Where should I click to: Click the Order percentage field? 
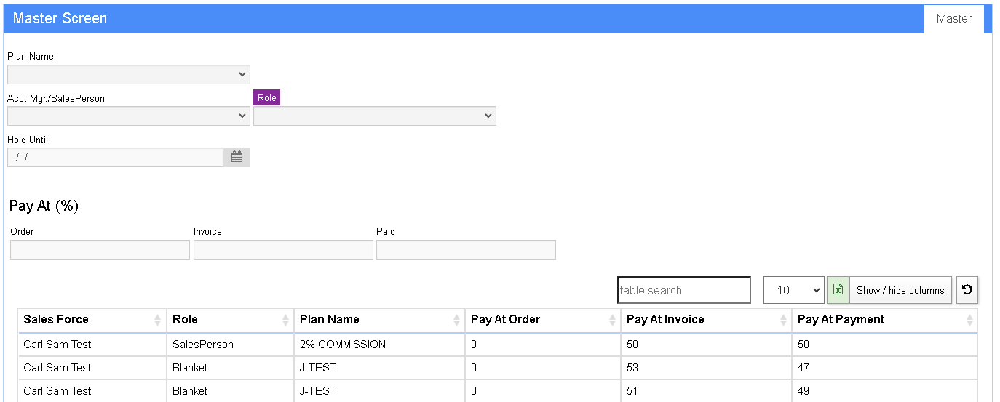(100, 250)
